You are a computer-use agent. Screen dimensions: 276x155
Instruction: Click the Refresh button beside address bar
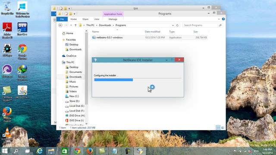tap(177, 25)
